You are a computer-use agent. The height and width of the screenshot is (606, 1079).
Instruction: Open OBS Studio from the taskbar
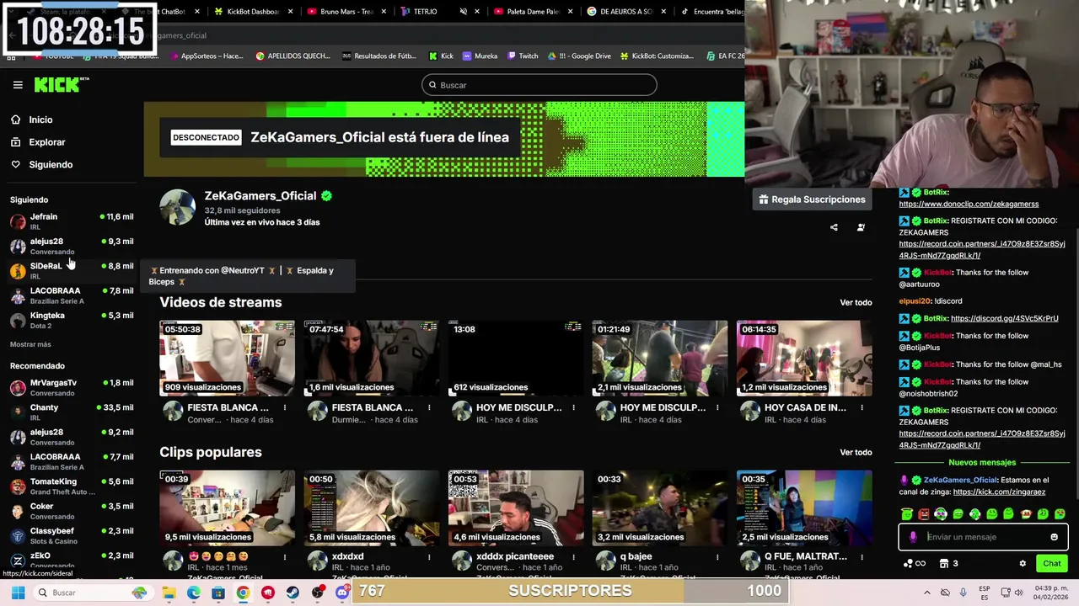(317, 593)
